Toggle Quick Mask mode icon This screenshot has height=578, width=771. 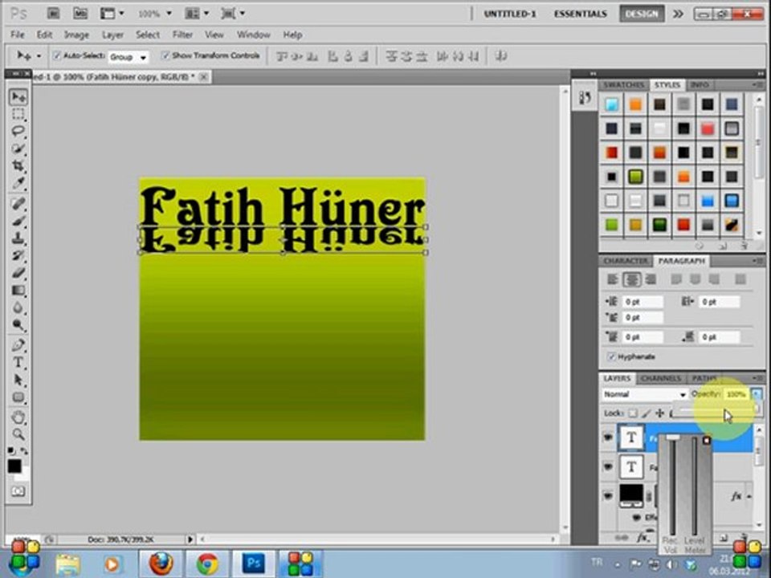pyautogui.click(x=18, y=491)
